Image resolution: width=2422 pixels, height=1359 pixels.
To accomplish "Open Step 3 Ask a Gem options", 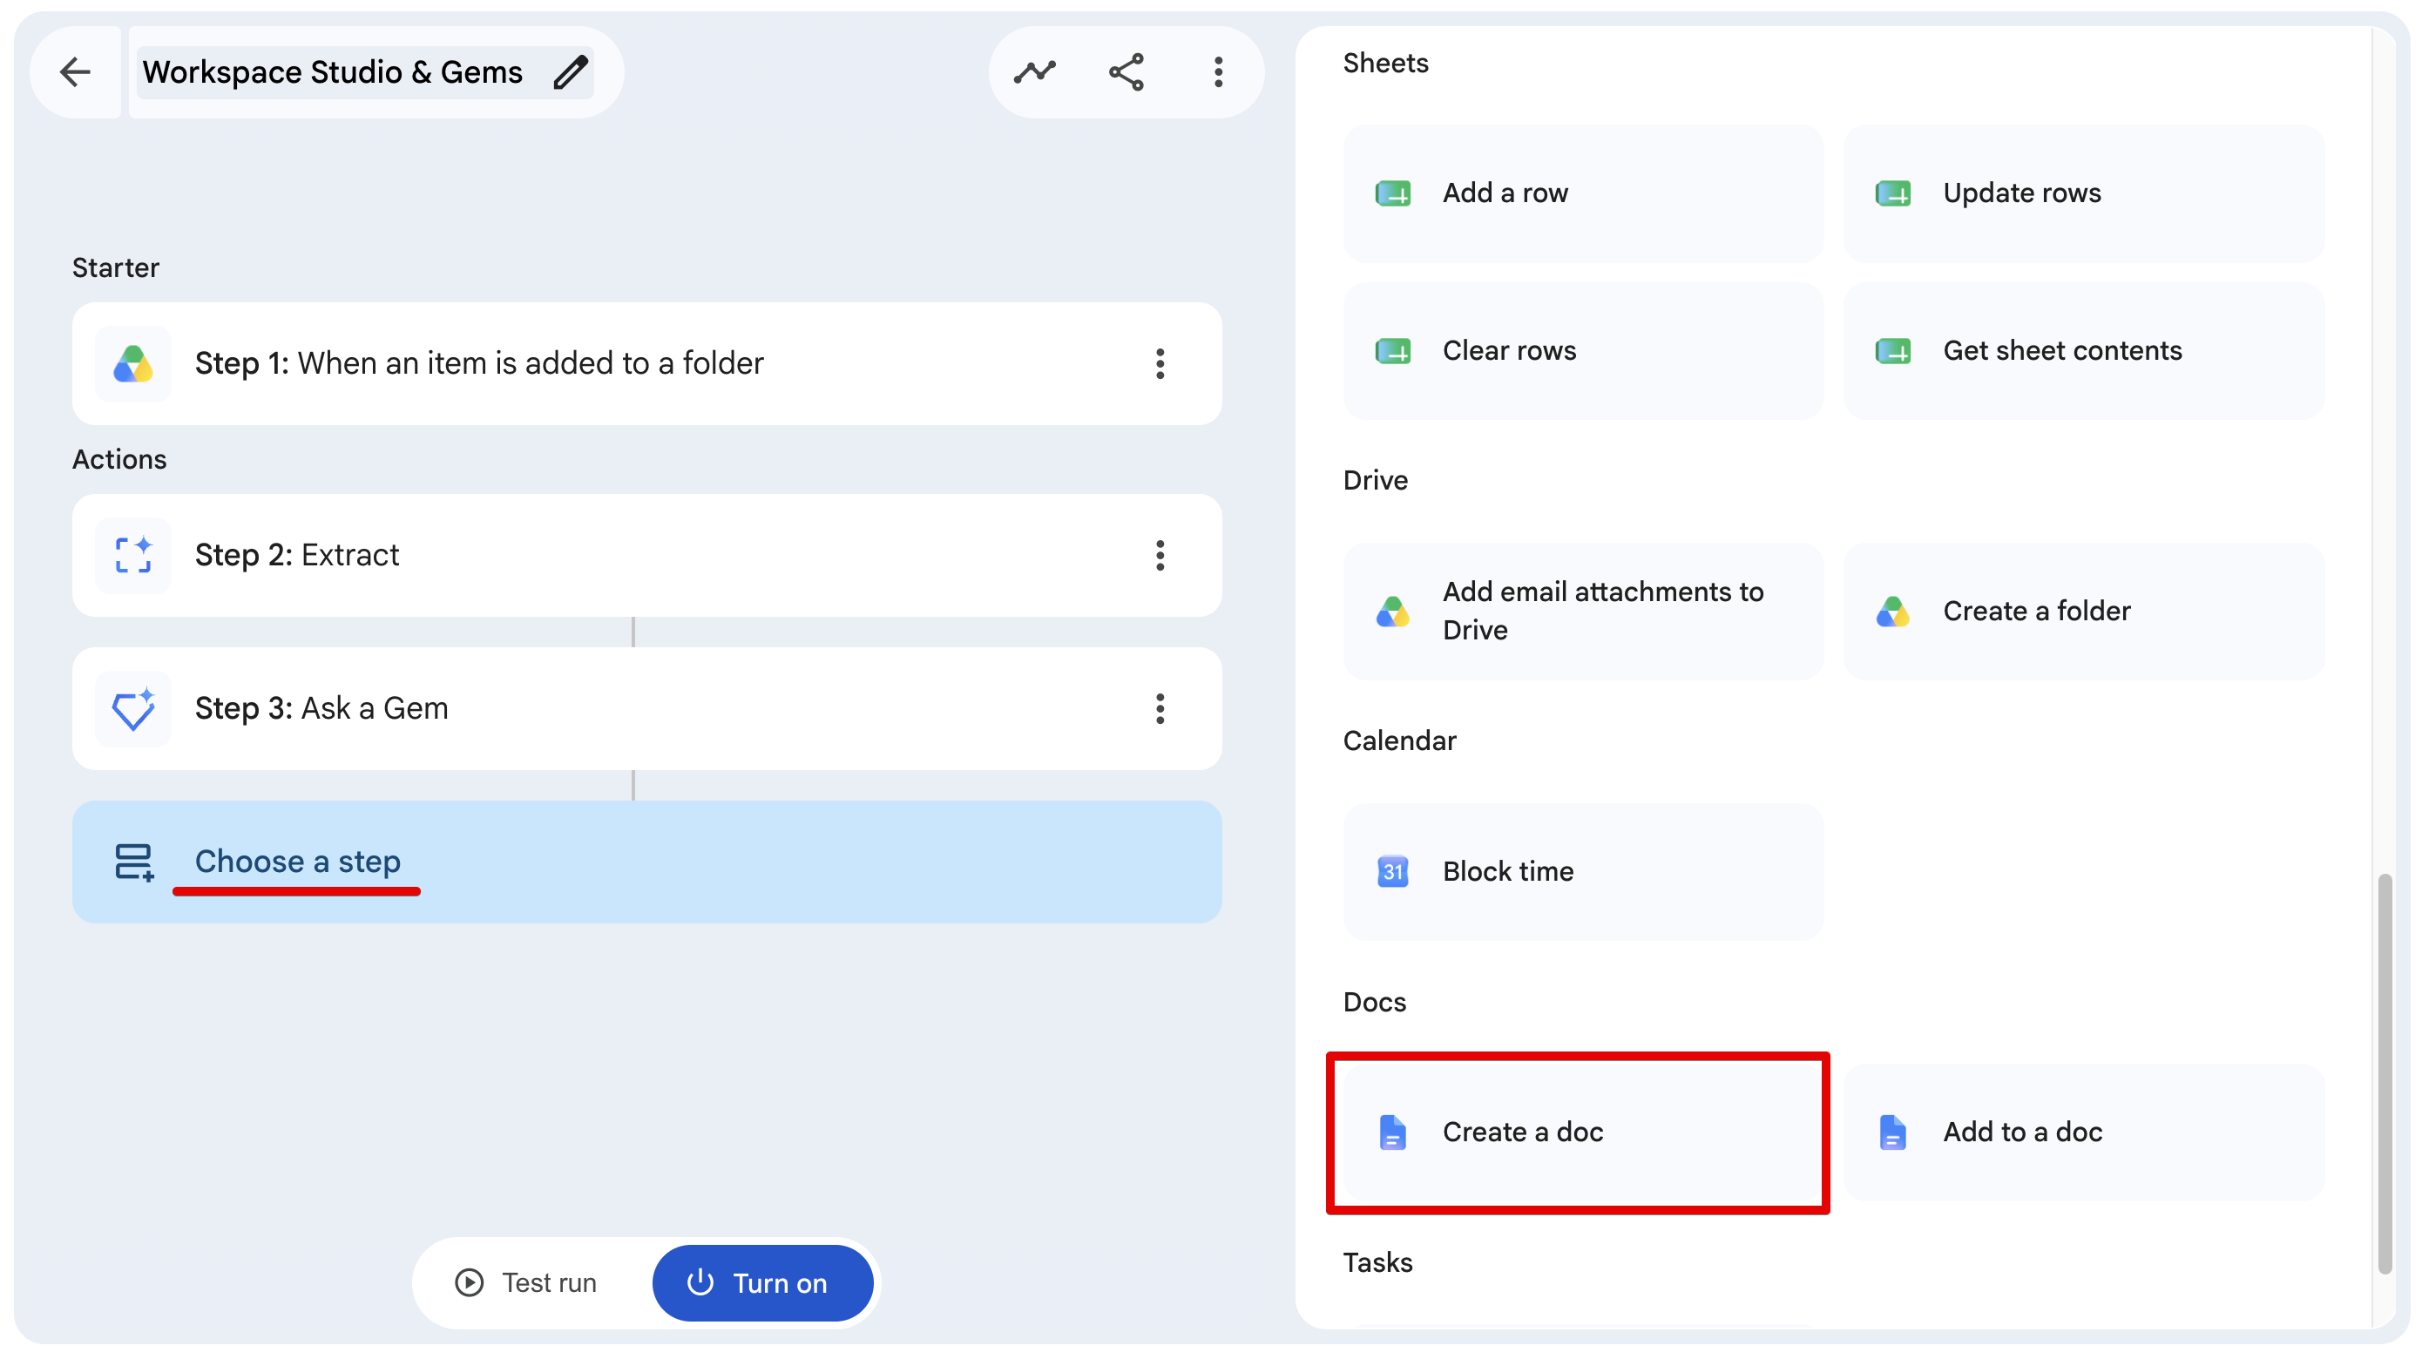I will (1160, 708).
